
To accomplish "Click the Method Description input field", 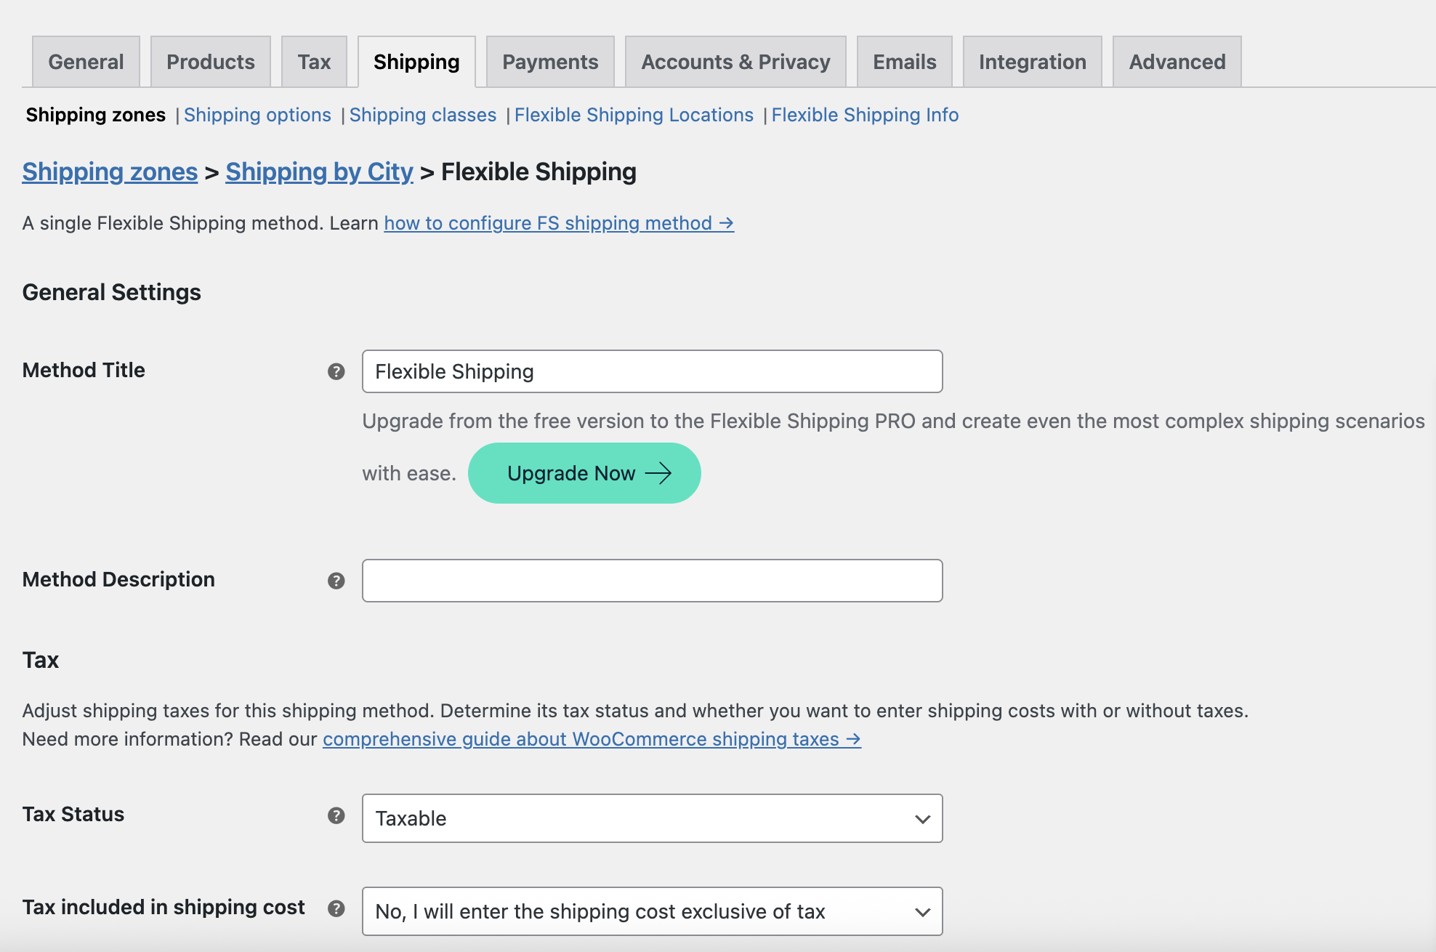I will click(651, 581).
